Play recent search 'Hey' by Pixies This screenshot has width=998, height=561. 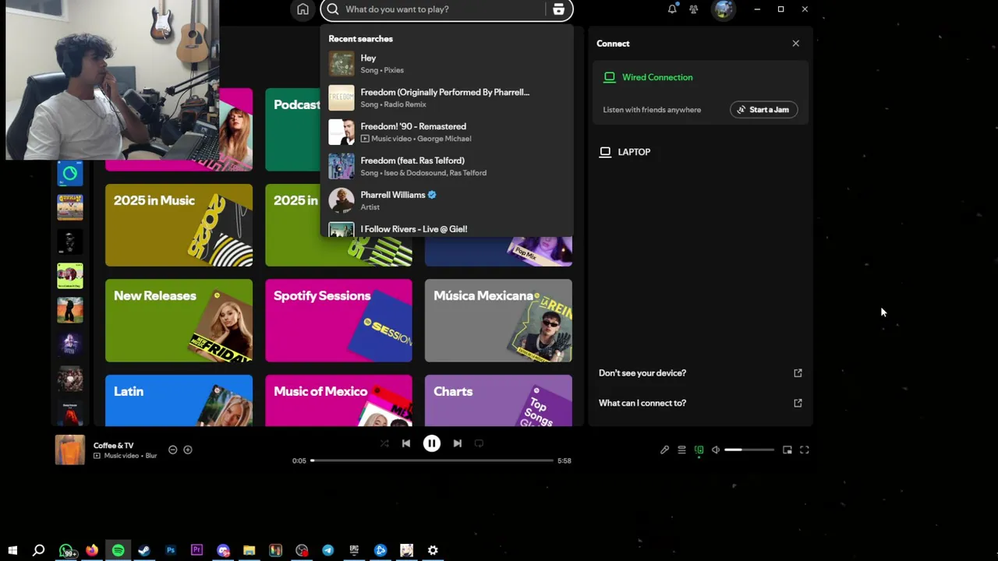click(447, 64)
